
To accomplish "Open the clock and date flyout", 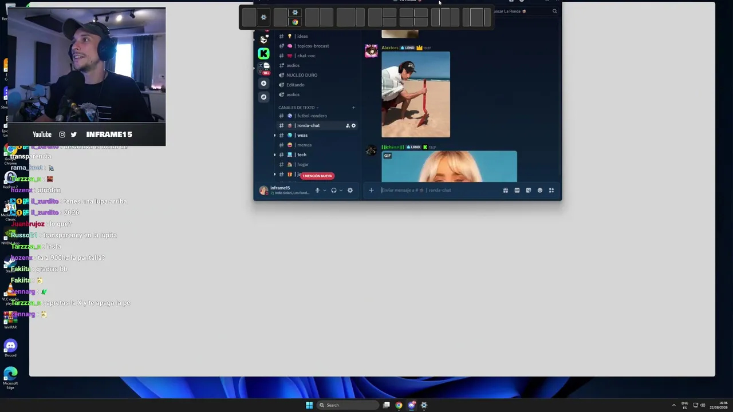I will point(719,405).
